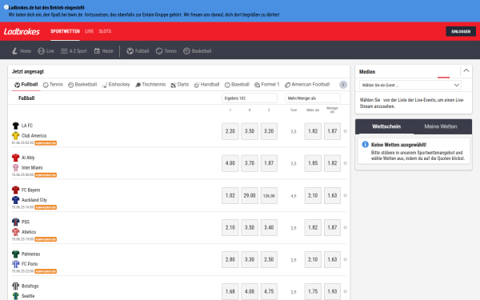Select the Formel 1 sports tab
Image resolution: width=480 pixels, height=300 pixels.
coord(267,85)
